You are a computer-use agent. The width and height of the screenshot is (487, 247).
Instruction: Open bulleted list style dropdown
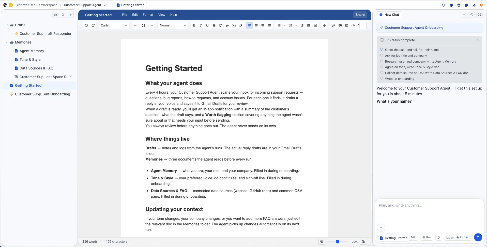coord(285,25)
